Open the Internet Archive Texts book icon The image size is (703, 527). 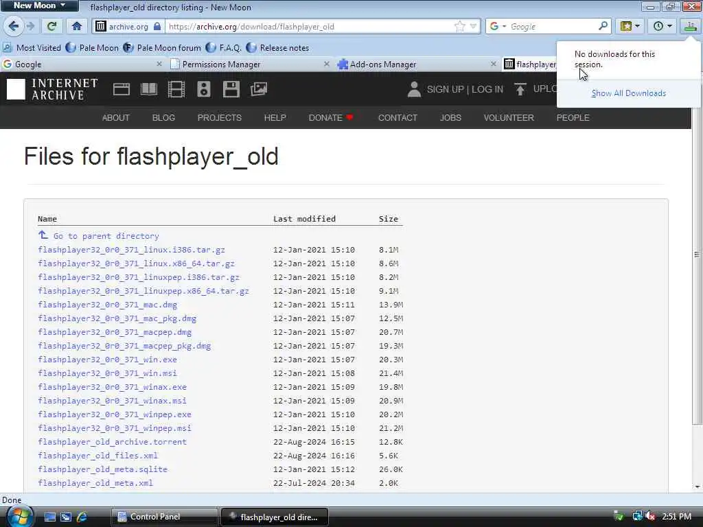(149, 89)
